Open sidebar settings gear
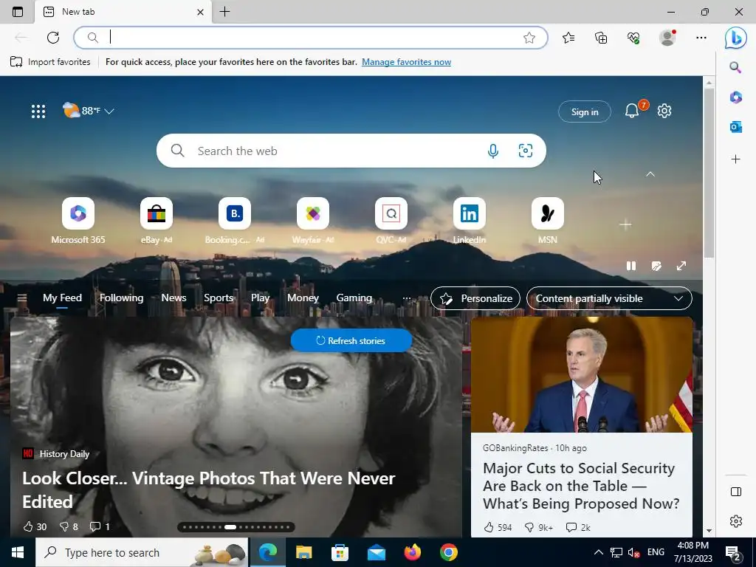 tap(736, 521)
